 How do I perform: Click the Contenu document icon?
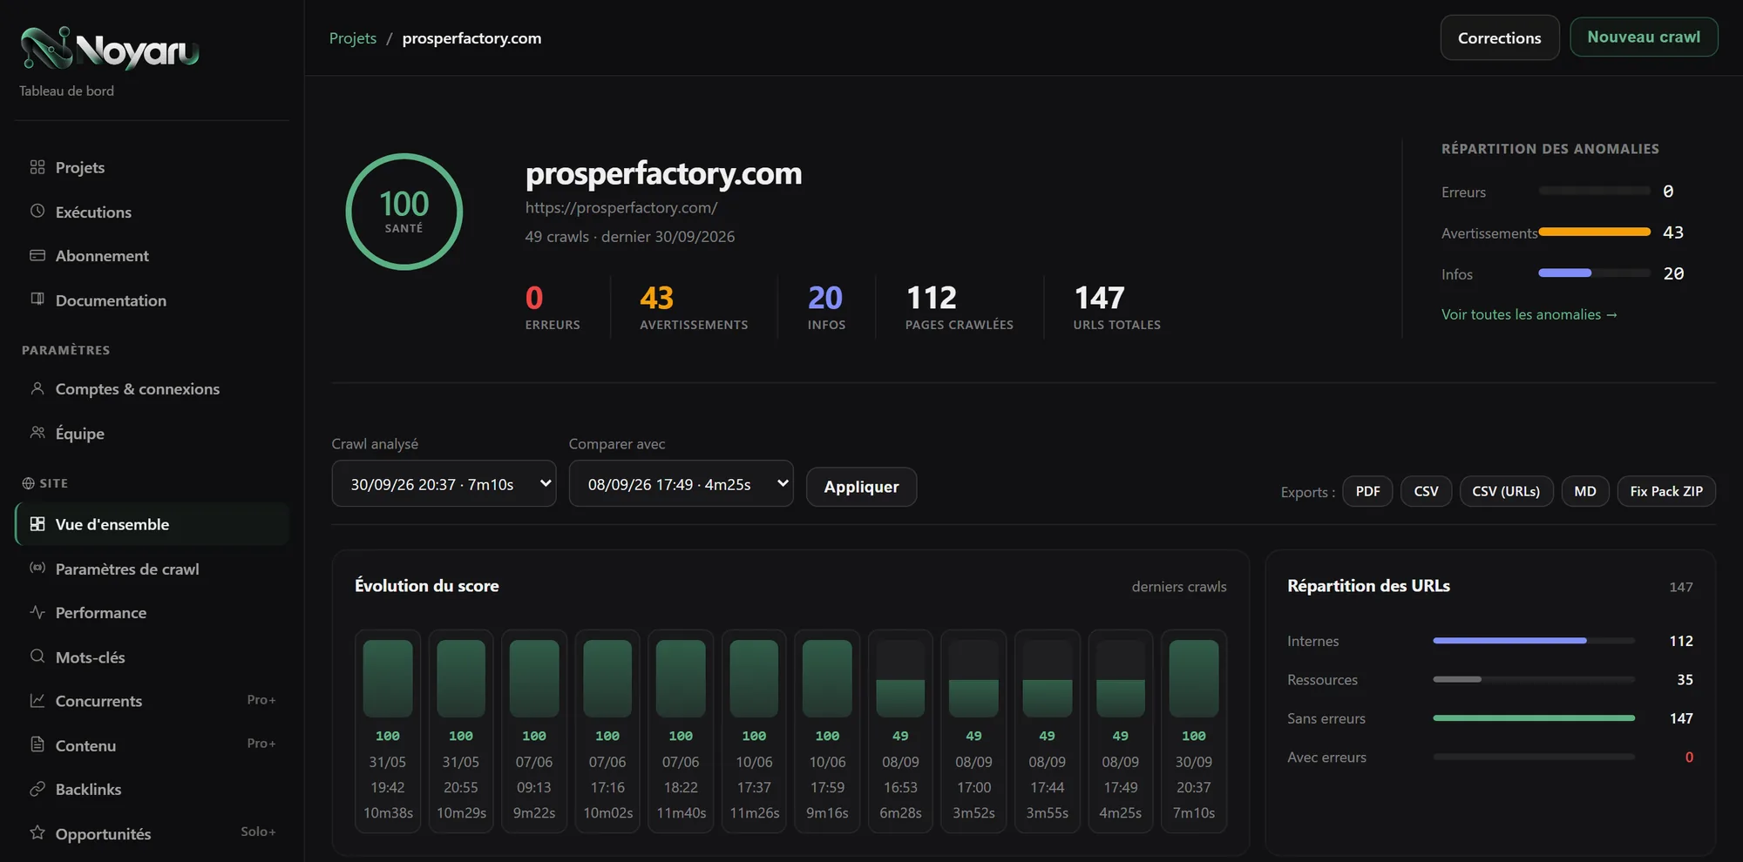pos(37,744)
